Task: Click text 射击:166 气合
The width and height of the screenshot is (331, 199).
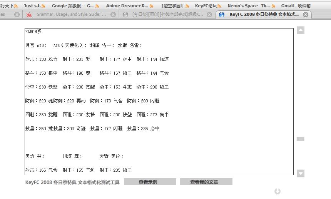Action: point(42,170)
